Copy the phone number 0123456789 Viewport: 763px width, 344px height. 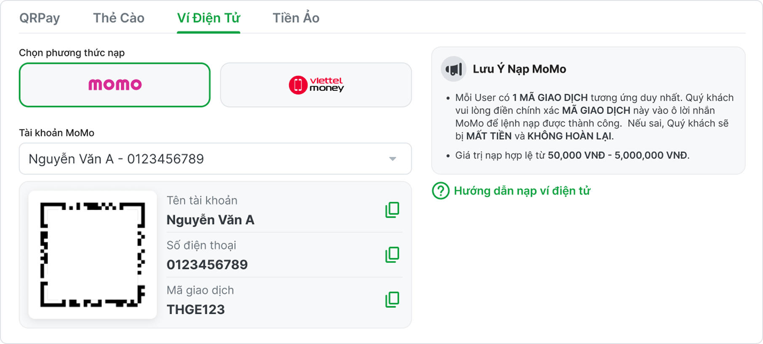(392, 254)
